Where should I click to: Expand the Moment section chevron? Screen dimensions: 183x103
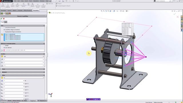[44, 72]
